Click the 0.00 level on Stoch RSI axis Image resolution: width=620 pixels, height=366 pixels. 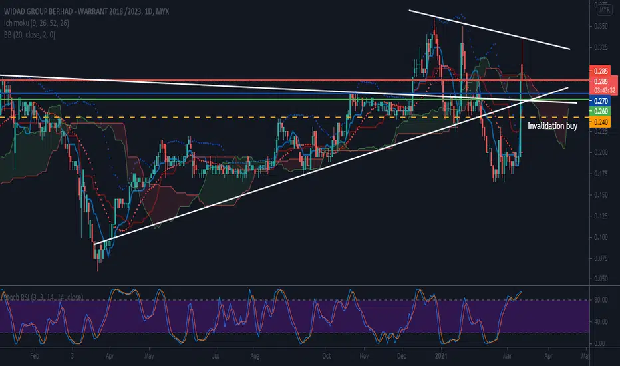[599, 344]
